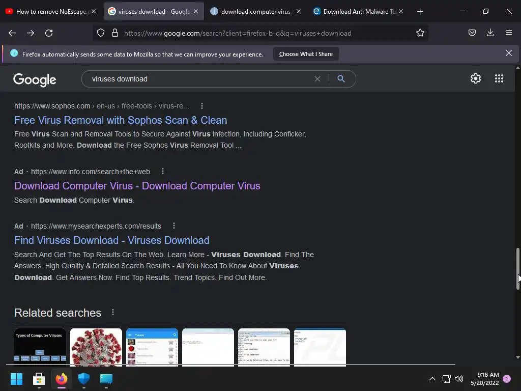Open 'Types of Computer Viruses' thumbnail
The width and height of the screenshot is (521, 391).
(x=40, y=347)
